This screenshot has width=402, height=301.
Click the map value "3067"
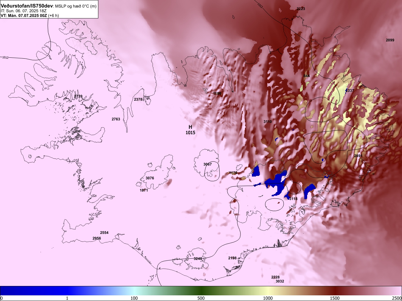208,164
